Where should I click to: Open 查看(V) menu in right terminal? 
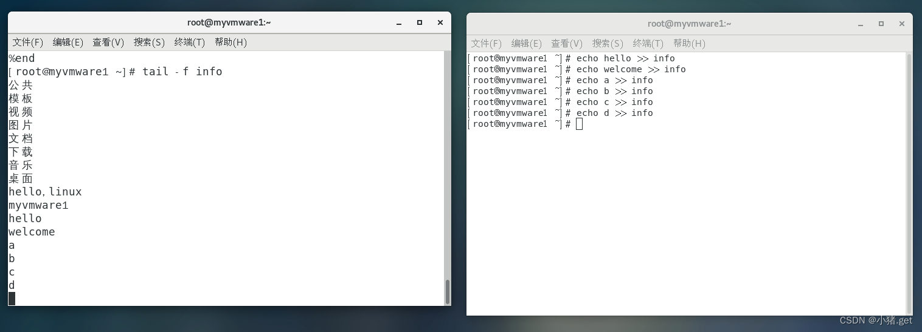(567, 43)
